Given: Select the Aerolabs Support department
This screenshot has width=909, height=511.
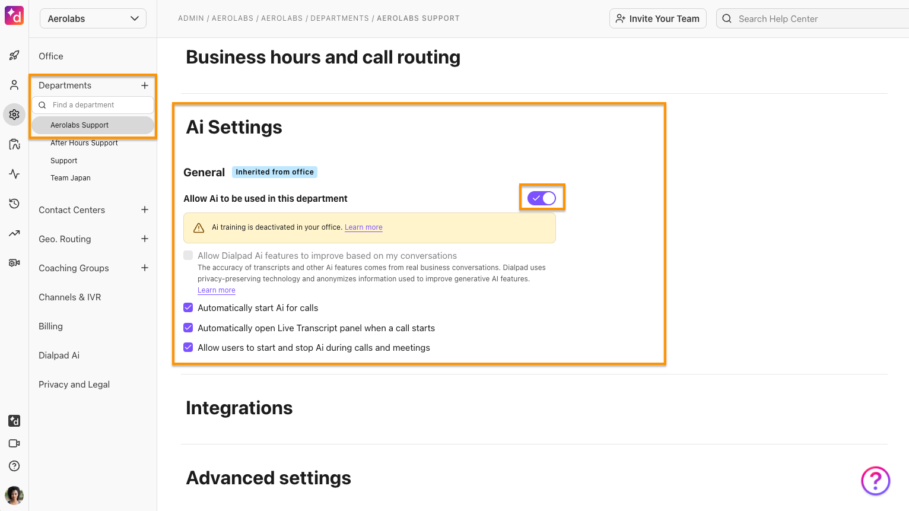Looking at the screenshot, I should coord(93,125).
